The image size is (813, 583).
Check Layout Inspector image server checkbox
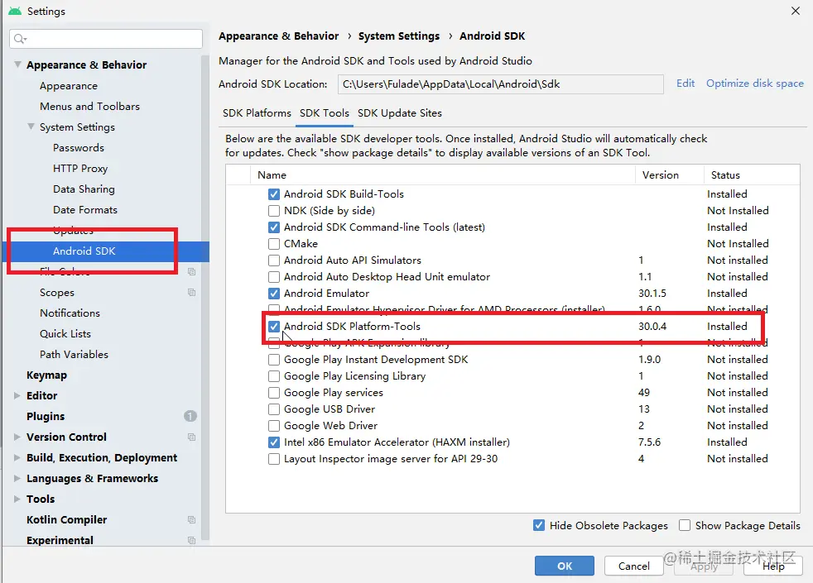pos(274,459)
